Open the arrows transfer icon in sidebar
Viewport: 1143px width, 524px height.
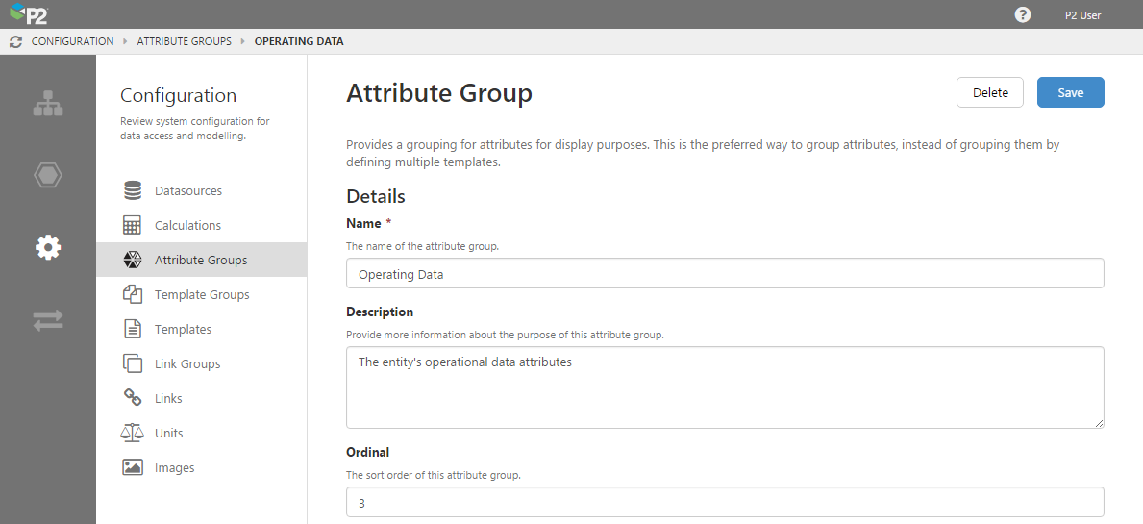[48, 320]
